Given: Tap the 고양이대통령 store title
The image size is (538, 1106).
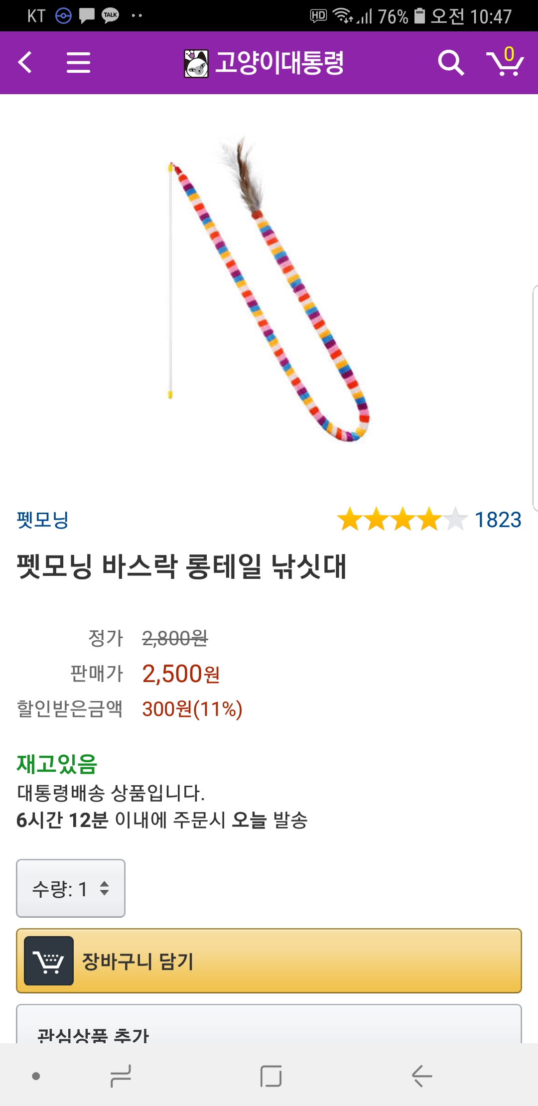Looking at the screenshot, I should (279, 63).
